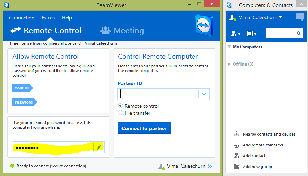Click the Add new group folder icon
Screen dimensions: 308x176
click(236, 167)
